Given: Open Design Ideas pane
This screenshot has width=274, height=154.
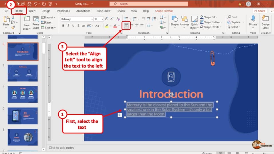Looking at the screenshot, I should [265, 22].
